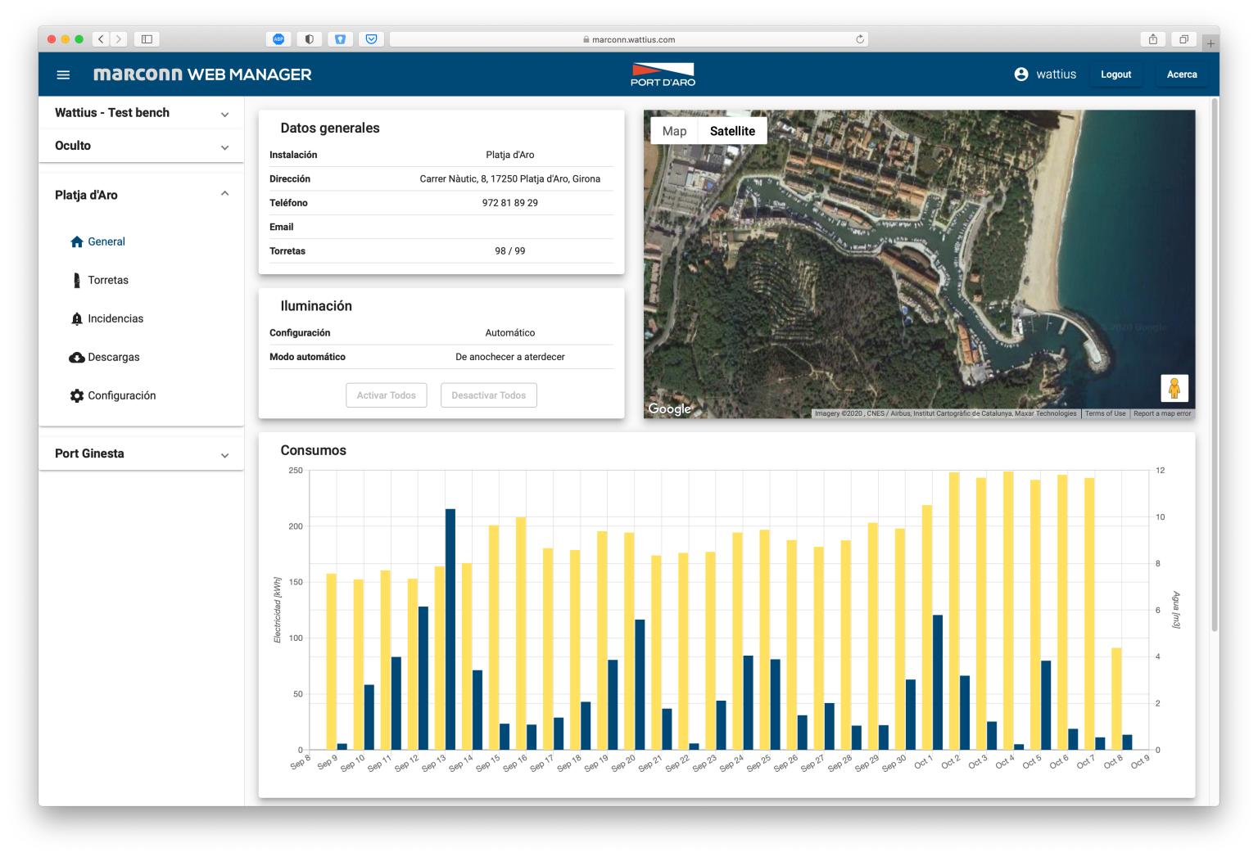
Task: Toggle the Safari sidebar button
Action: pos(147,39)
